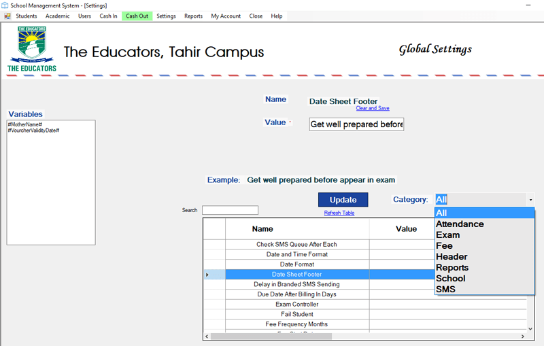Screen dimensions: 544x346
Task: Click into the Search input box
Action: [230, 210]
